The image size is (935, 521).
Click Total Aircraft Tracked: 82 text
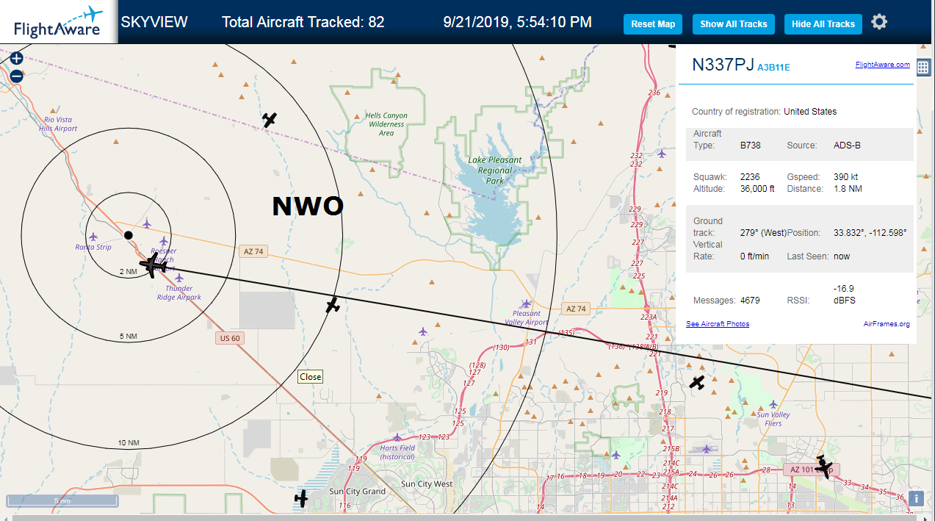[x=303, y=22]
